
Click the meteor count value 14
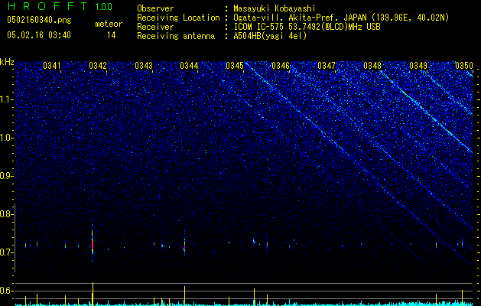111,35
